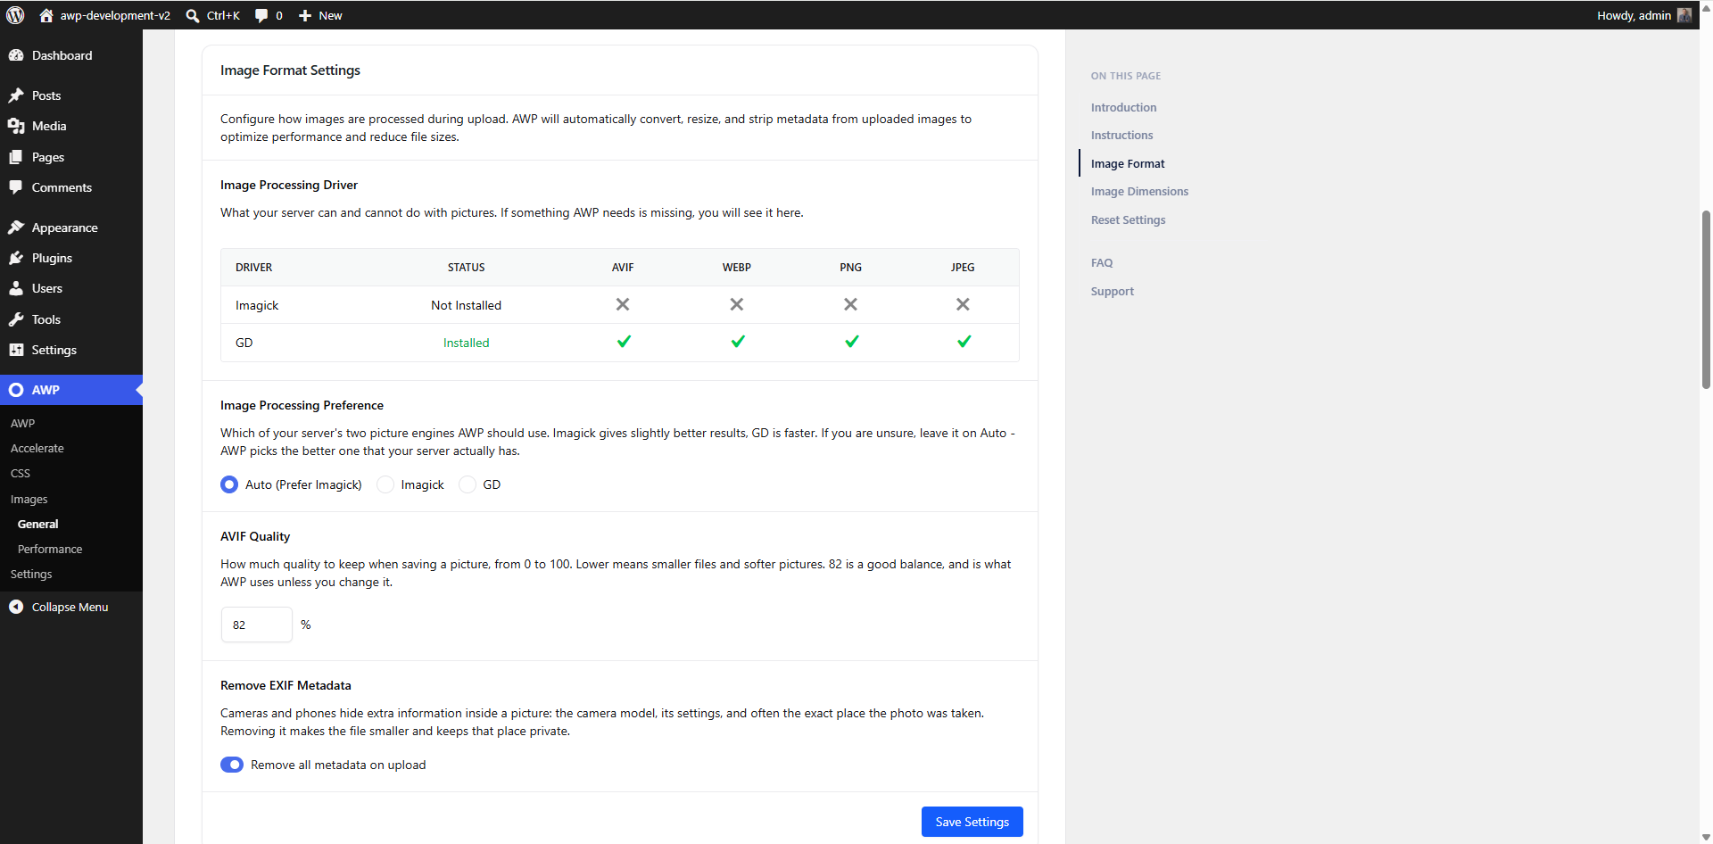The height and width of the screenshot is (844, 1713).
Task: Click the GD JPEG checkmark icon
Action: (x=964, y=342)
